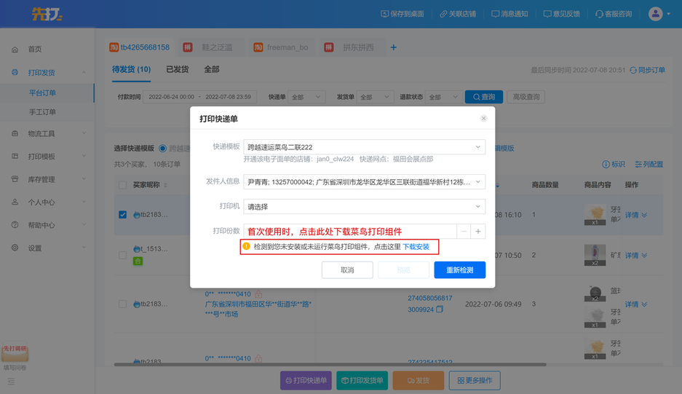
Task: Expand the sender information dropdown
Action: pos(477,182)
